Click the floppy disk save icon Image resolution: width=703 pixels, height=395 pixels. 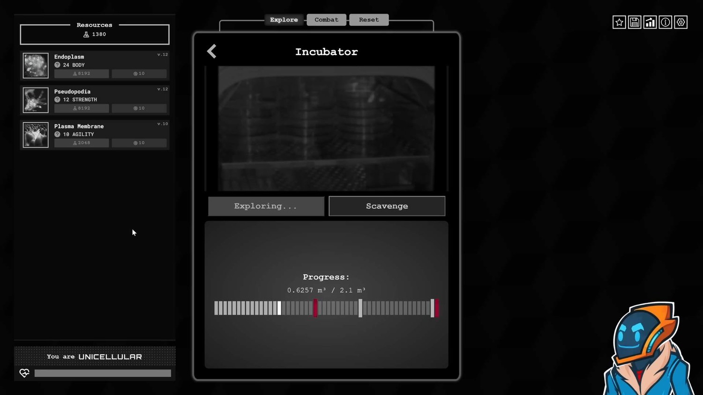click(x=635, y=22)
